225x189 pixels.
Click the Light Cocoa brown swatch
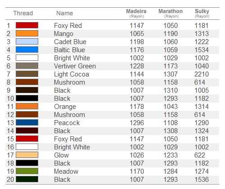pos(27,74)
